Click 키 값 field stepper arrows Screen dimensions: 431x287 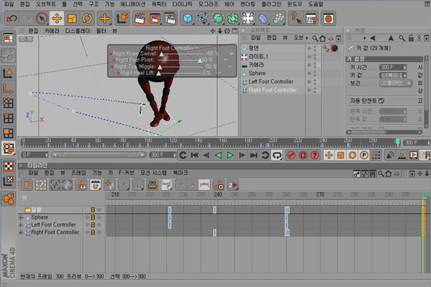pyautogui.click(x=404, y=75)
